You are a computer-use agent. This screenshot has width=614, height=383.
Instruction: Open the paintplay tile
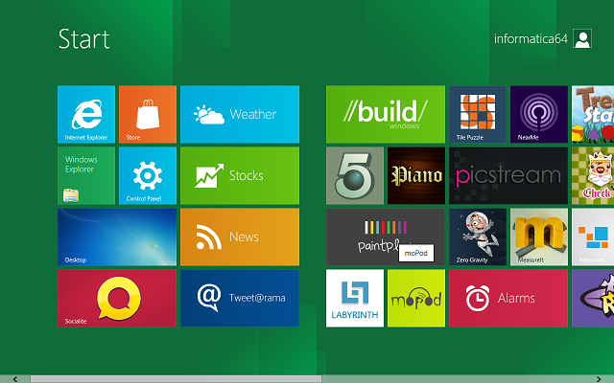point(386,237)
